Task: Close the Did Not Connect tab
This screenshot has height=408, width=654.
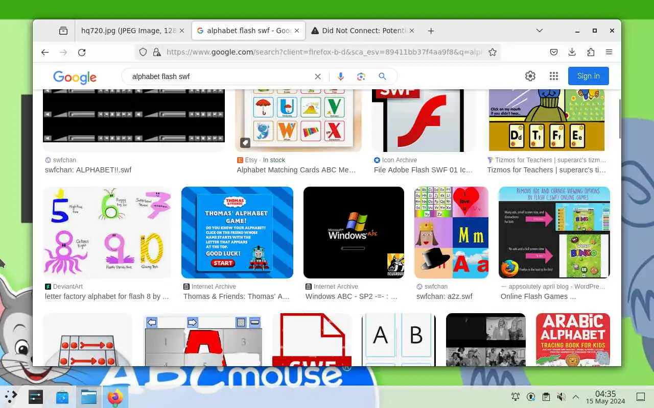Action: tap(412, 31)
